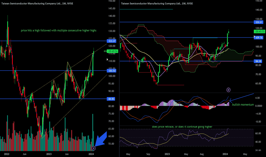Select the 'bullish momentum' annotation text
The image size is (266, 157).
tap(243, 104)
